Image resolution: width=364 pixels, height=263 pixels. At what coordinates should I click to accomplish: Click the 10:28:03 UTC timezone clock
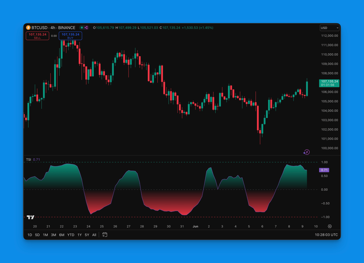326,235
